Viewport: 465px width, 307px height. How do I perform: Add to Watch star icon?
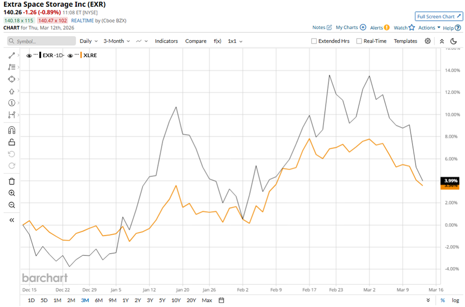click(412, 28)
